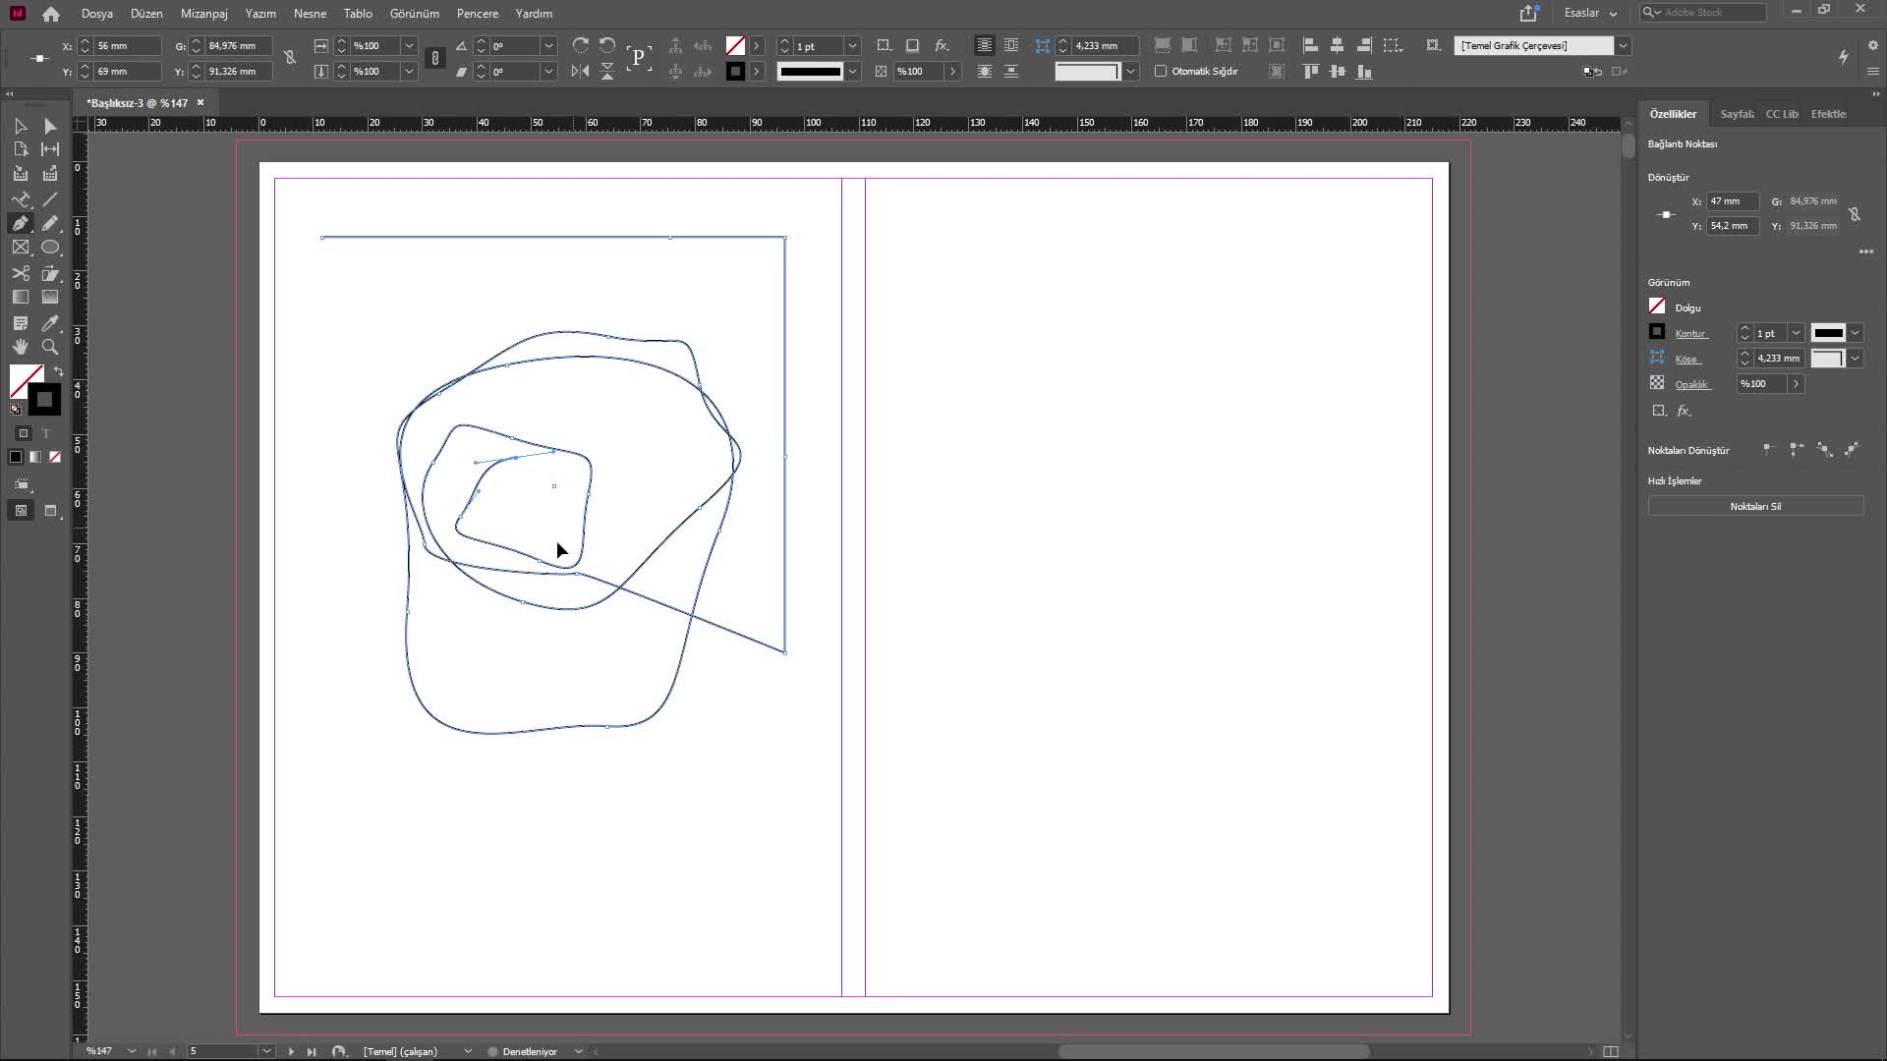Click the stroke color box in toolbox
This screenshot has width=1887, height=1061.
coord(44,400)
